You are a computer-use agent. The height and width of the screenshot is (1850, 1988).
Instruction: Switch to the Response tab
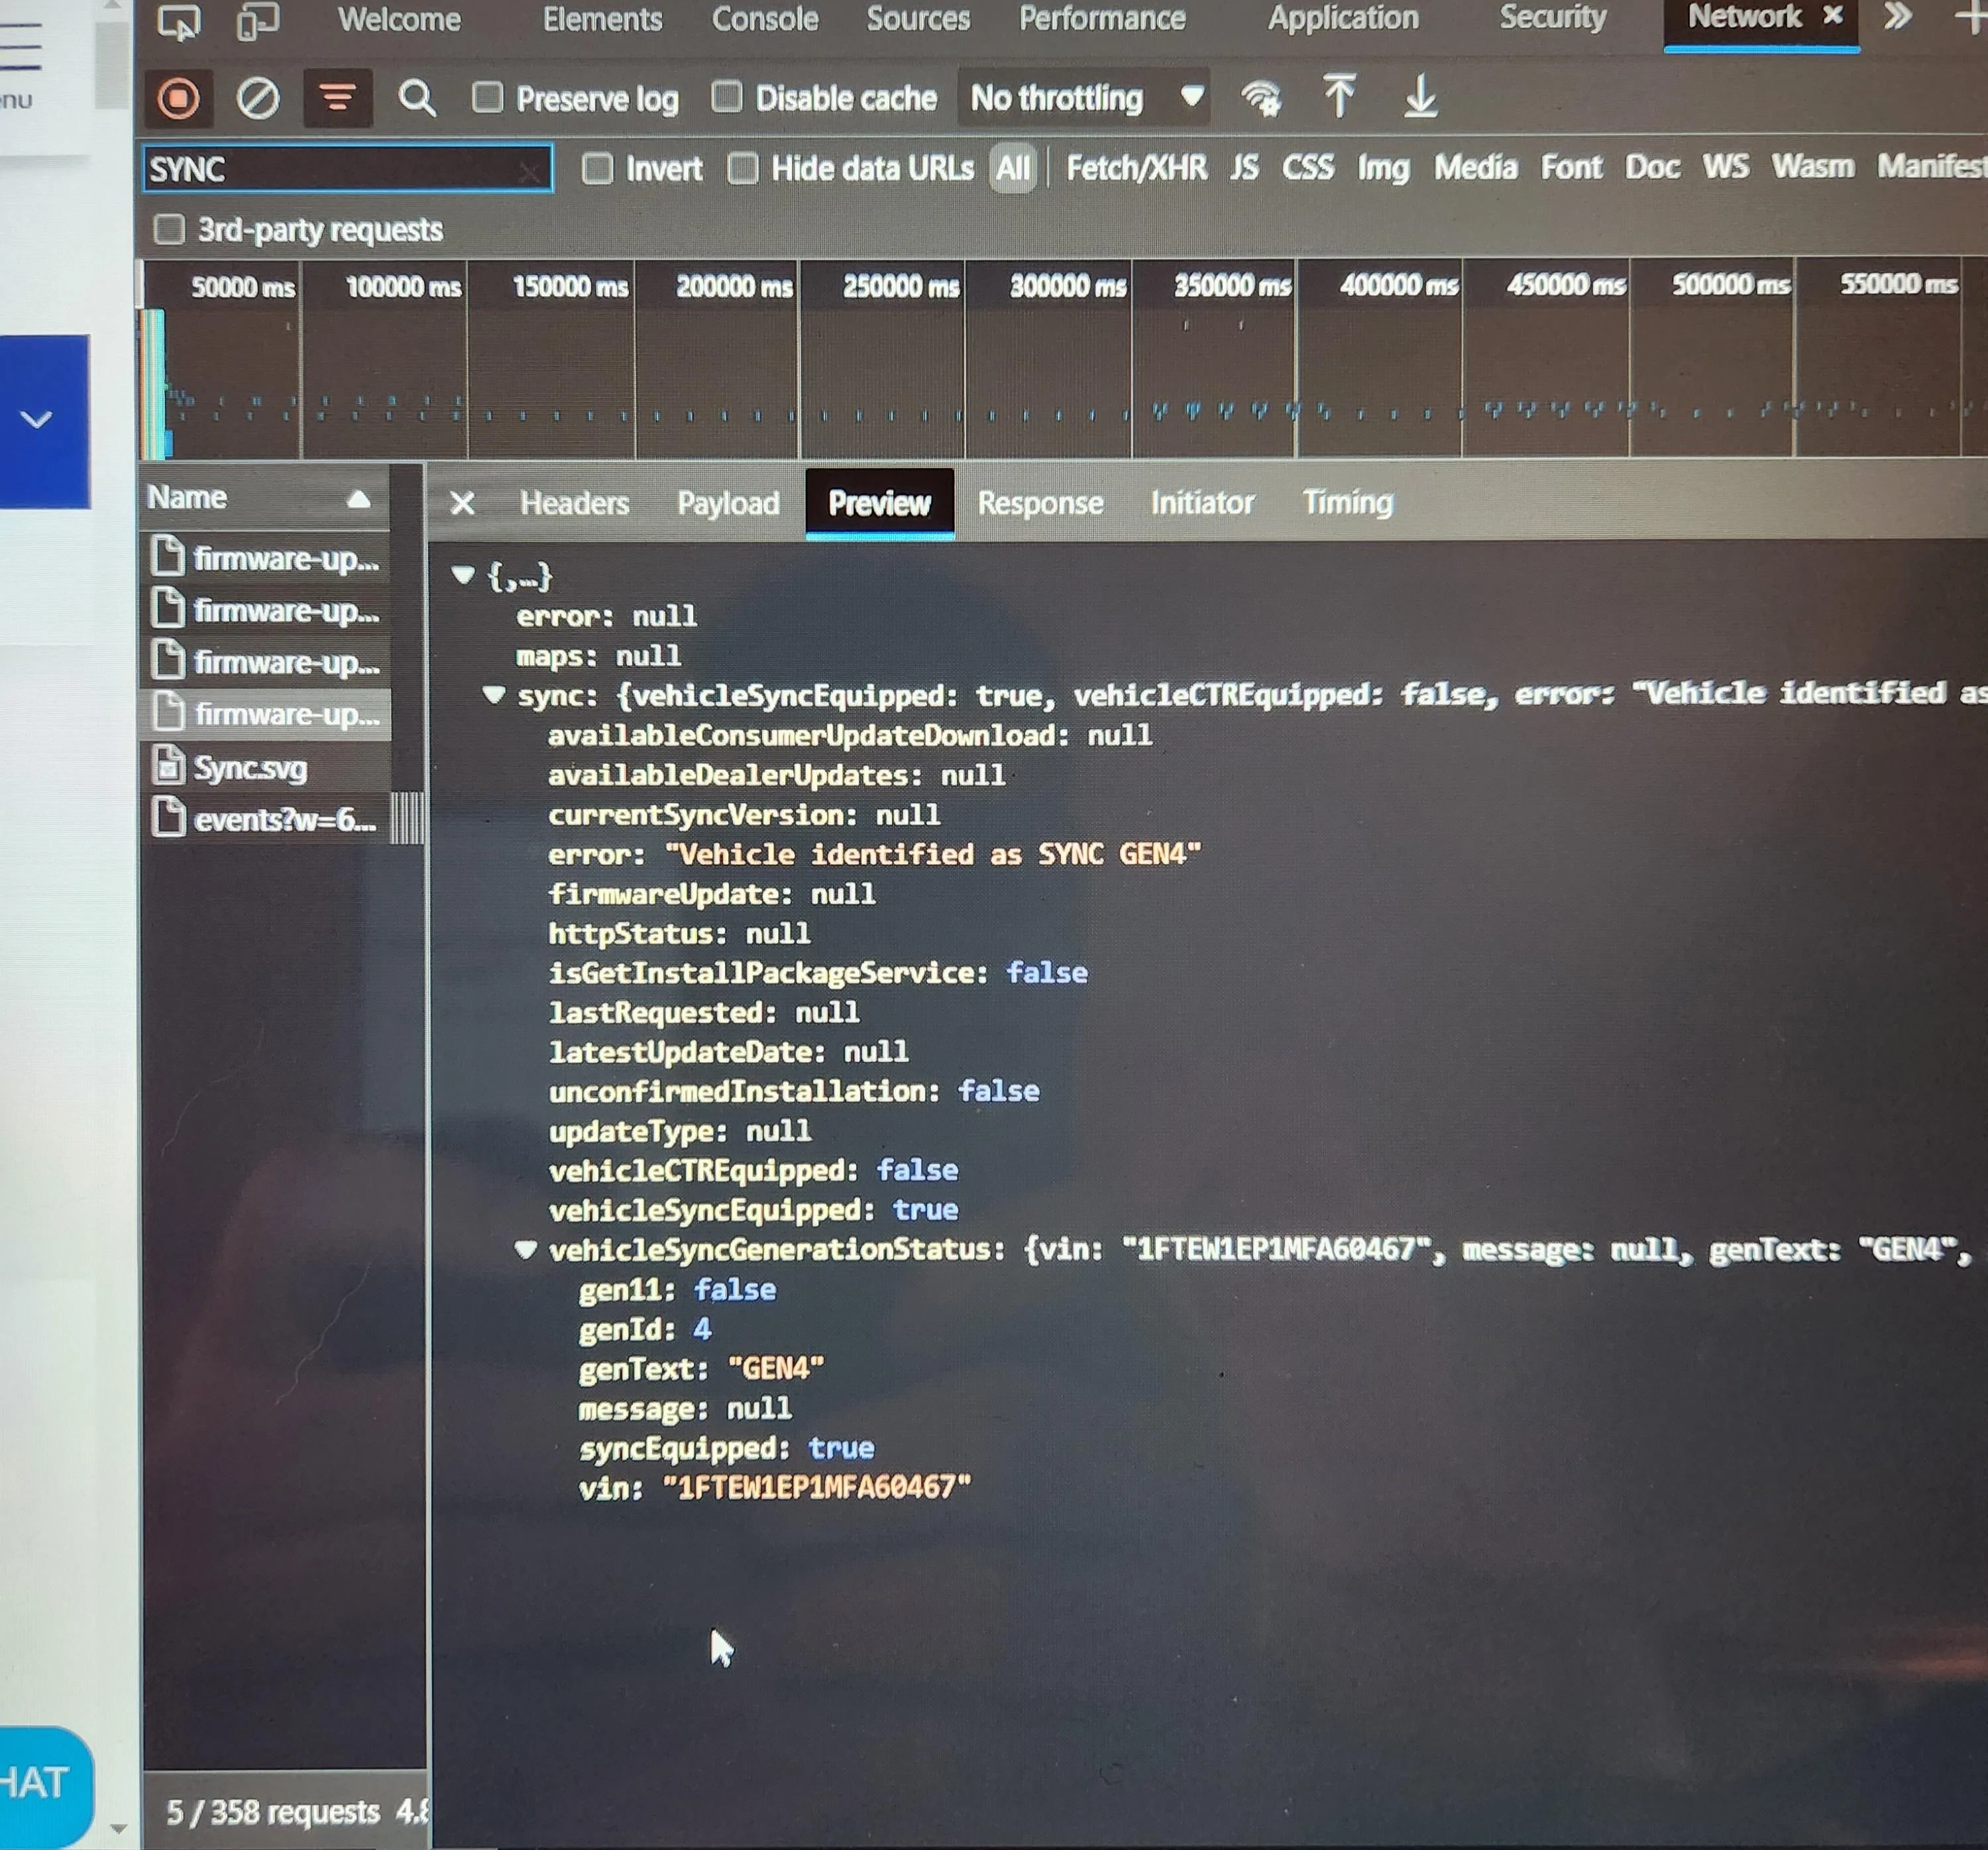click(x=1040, y=502)
